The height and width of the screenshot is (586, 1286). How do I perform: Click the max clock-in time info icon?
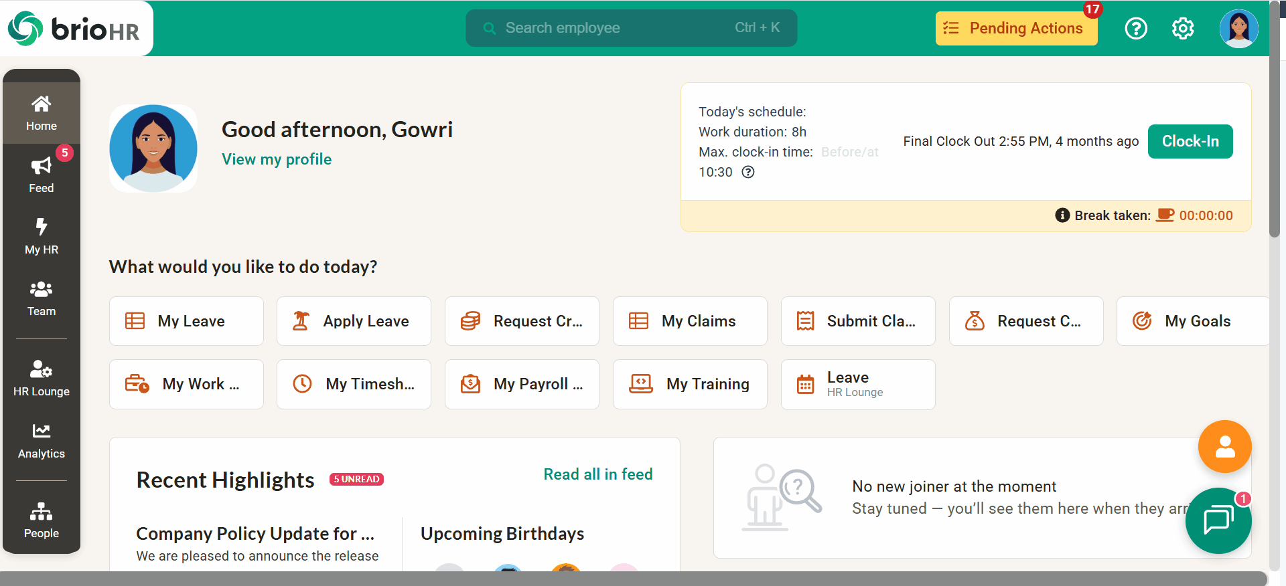click(748, 172)
